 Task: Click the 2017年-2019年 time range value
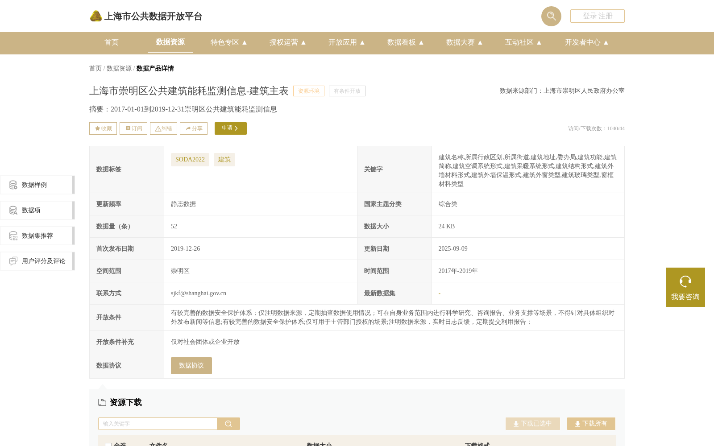tap(458, 271)
